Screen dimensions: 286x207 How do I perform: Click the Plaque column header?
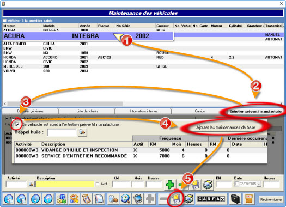[106, 26]
